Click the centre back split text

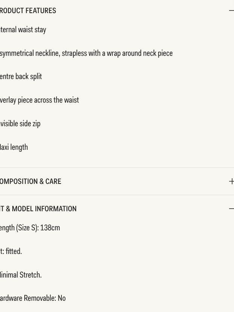(21, 77)
